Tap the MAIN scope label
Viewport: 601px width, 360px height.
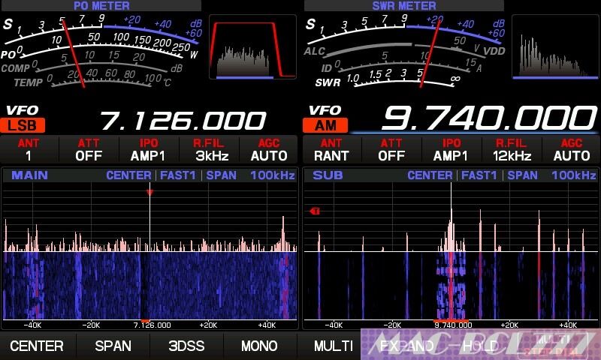point(30,175)
